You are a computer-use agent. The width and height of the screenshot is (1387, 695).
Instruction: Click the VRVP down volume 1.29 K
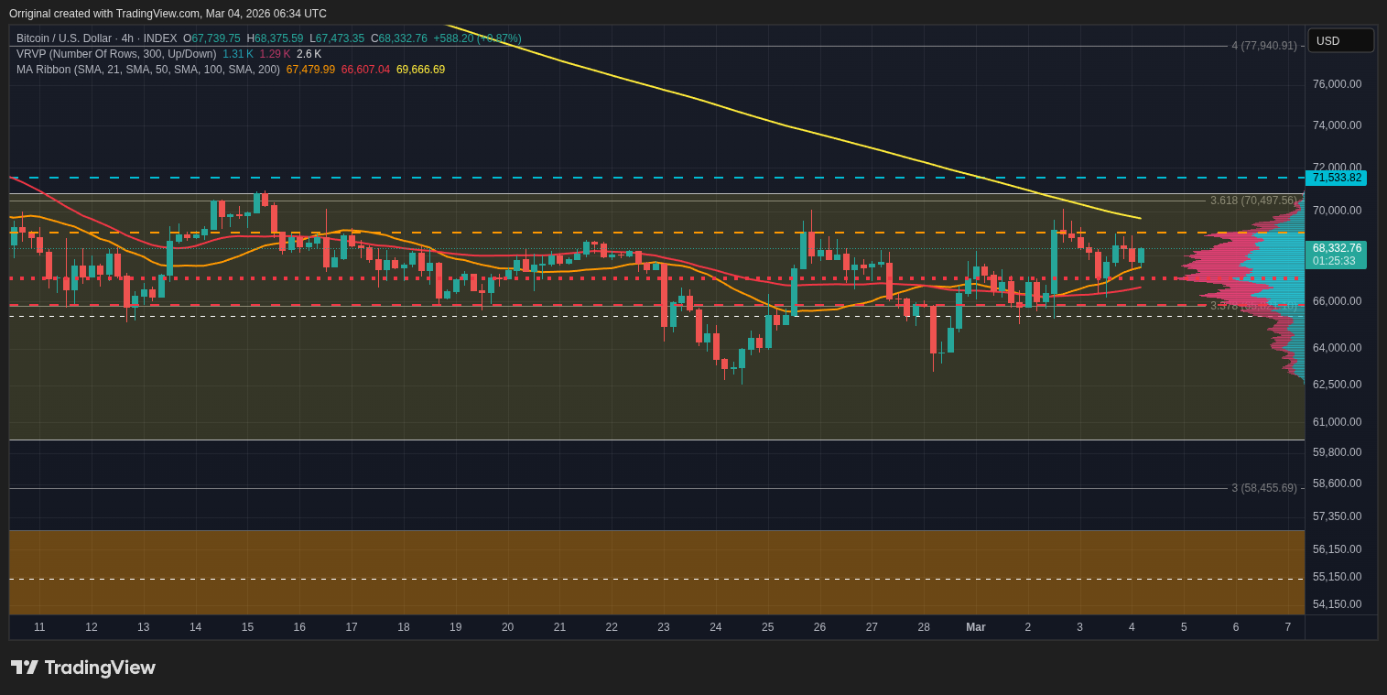[275, 54]
